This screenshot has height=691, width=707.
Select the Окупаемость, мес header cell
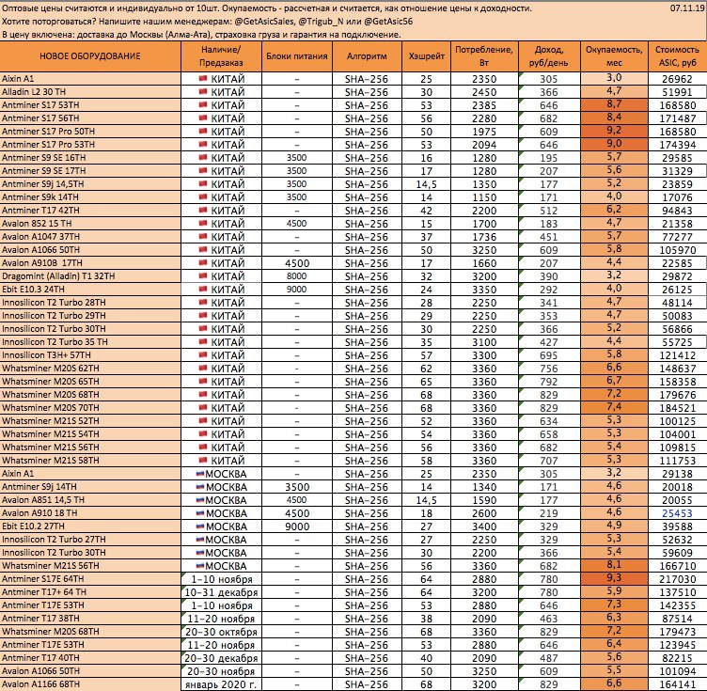click(x=614, y=56)
